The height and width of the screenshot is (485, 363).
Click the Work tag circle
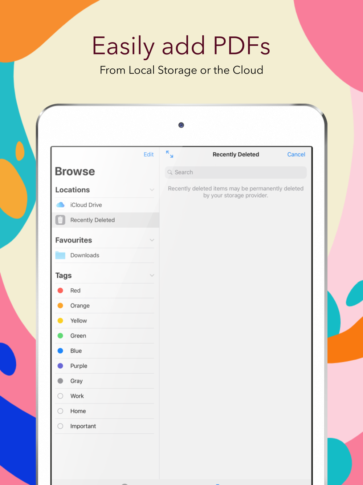coord(60,396)
